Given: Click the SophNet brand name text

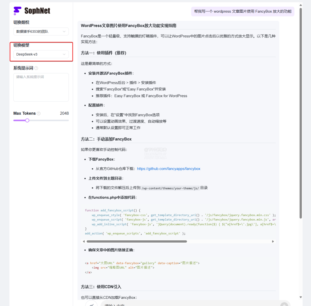Looking at the screenshot, I should [37, 11].
